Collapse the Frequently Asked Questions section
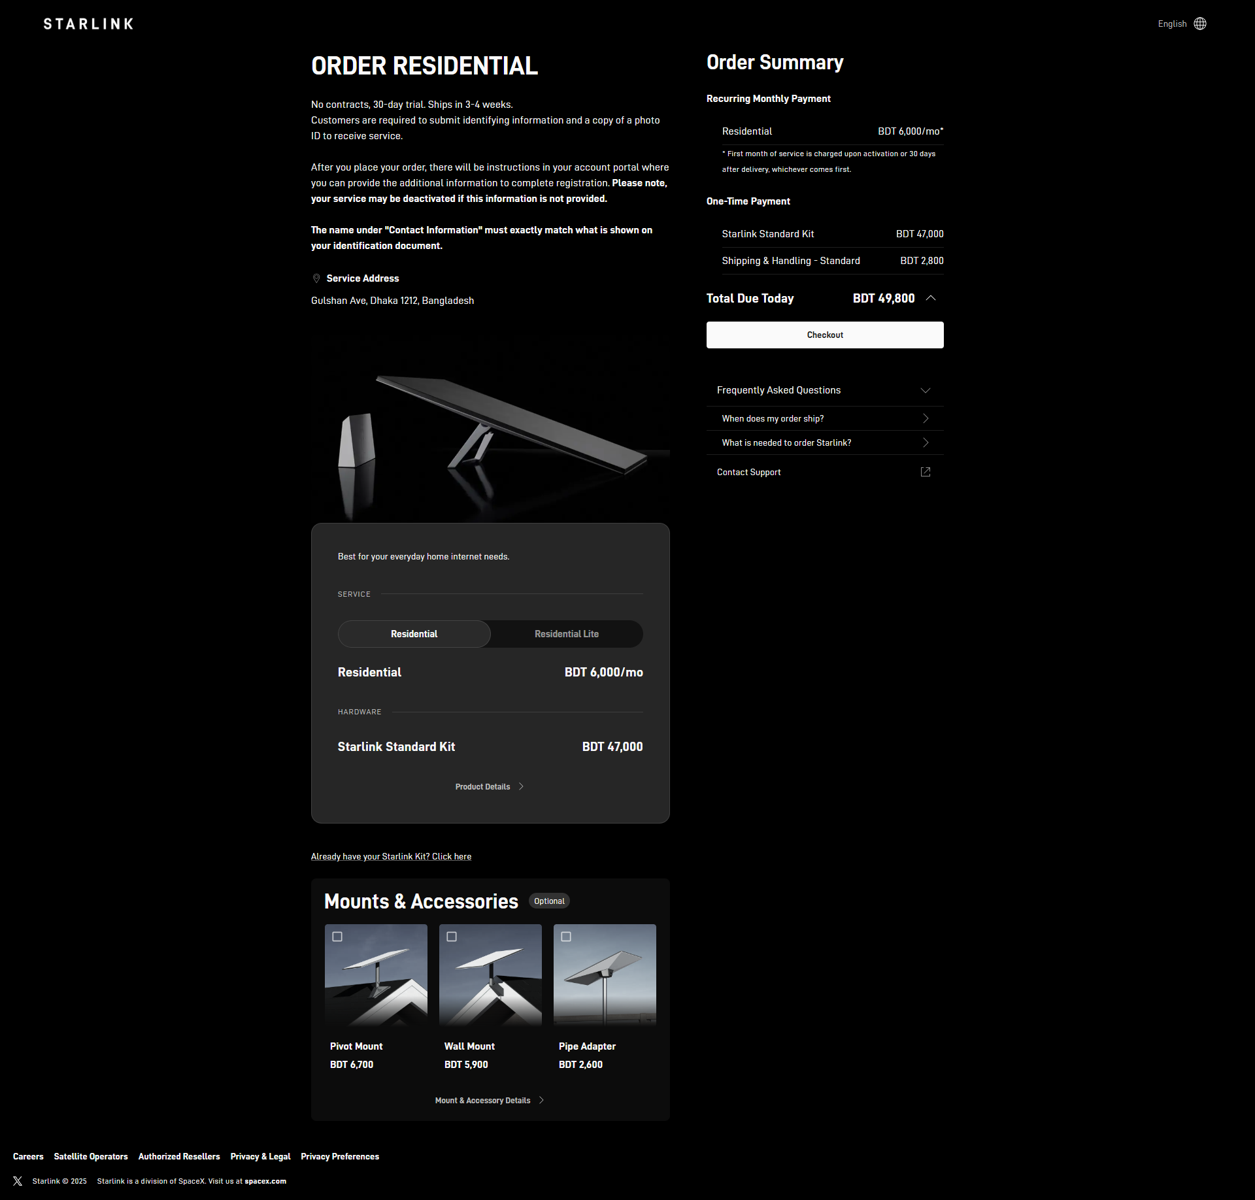 (x=926, y=390)
